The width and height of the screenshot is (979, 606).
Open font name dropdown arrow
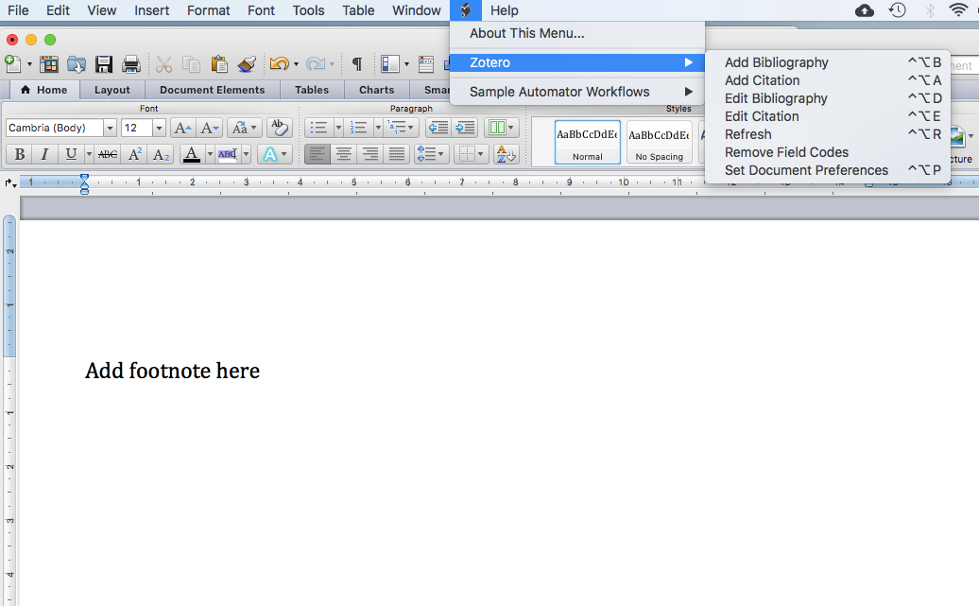[110, 128]
